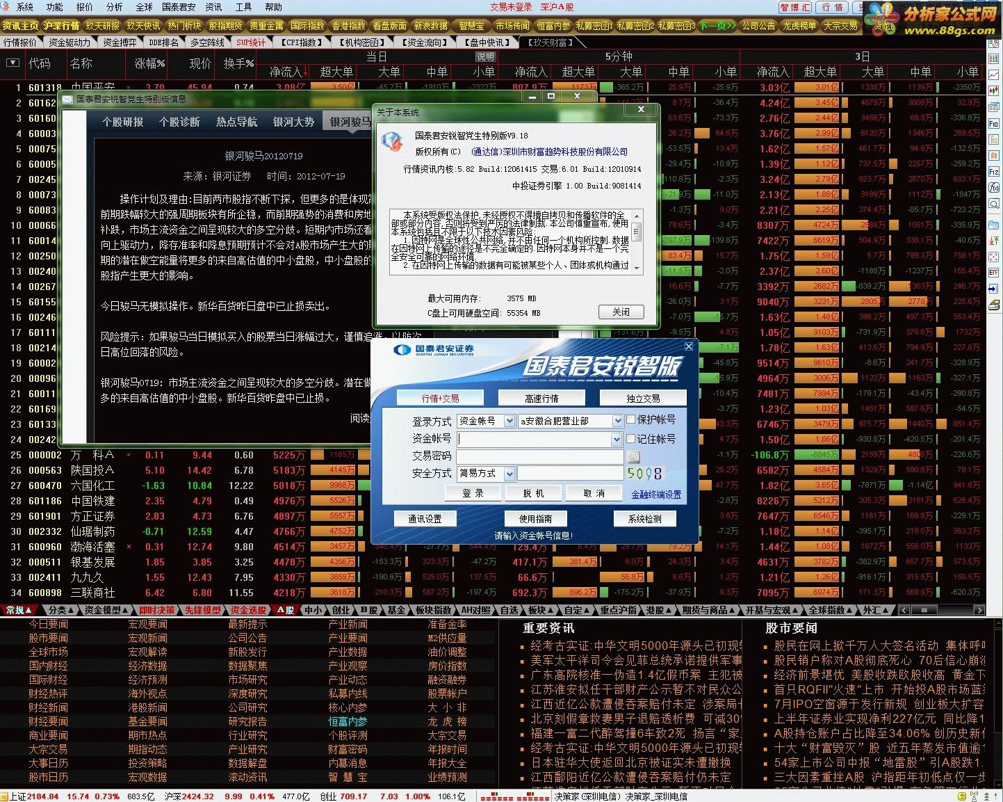
Task: Click the blue arrow export sidebar icon
Action: click(x=994, y=289)
